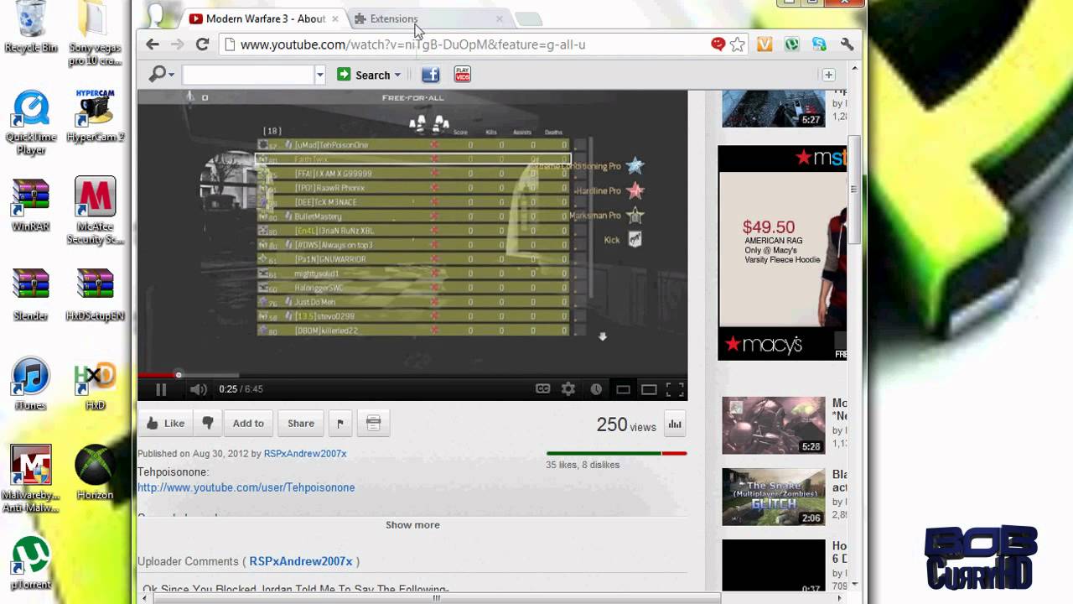1073x604 pixels.
Task: Mute the video with the speaker icon
Action: point(198,389)
